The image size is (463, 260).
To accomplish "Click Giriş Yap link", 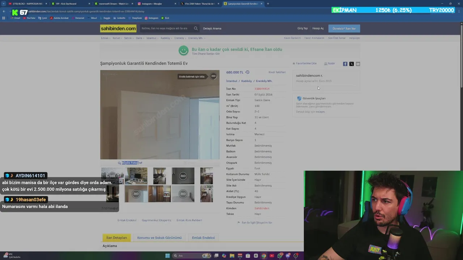I will pyautogui.click(x=302, y=29).
